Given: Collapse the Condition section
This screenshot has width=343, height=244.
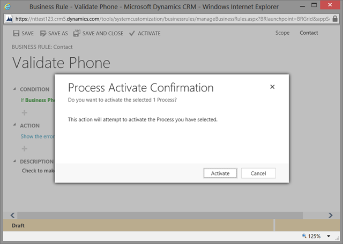Looking at the screenshot, I should 14,89.
